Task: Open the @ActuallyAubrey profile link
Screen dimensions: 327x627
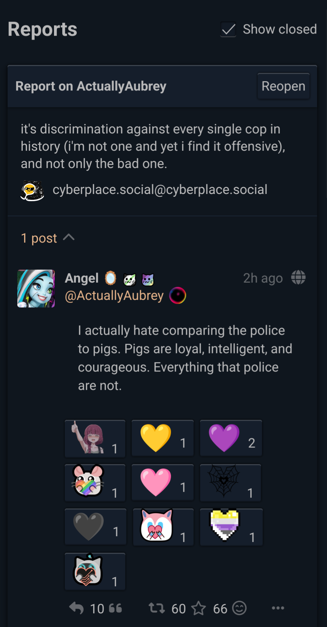Action: [114, 296]
